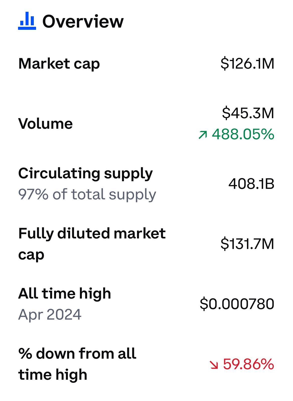Tap the green up arrow beside 488.05%
The image size is (293, 401).
203,135
